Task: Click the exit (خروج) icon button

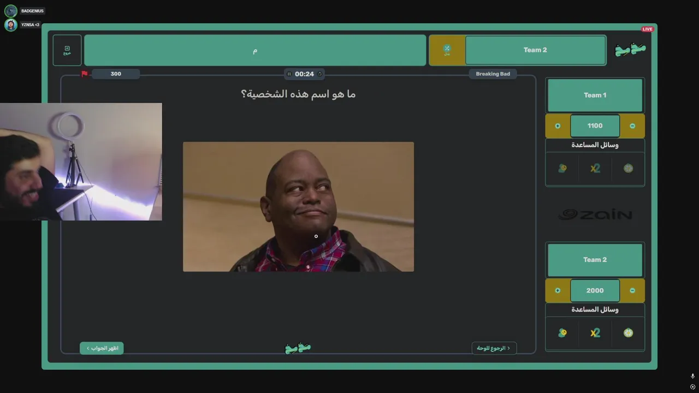Action: 67,50
